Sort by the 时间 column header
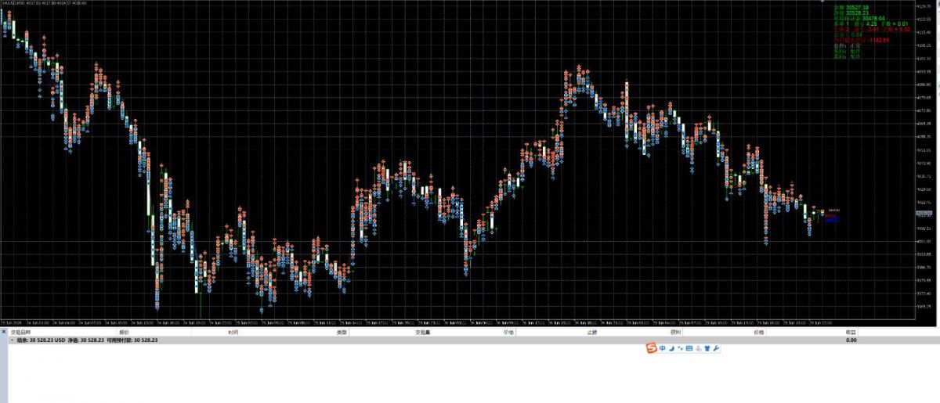Screen dimensions: 940x403 pos(233,332)
